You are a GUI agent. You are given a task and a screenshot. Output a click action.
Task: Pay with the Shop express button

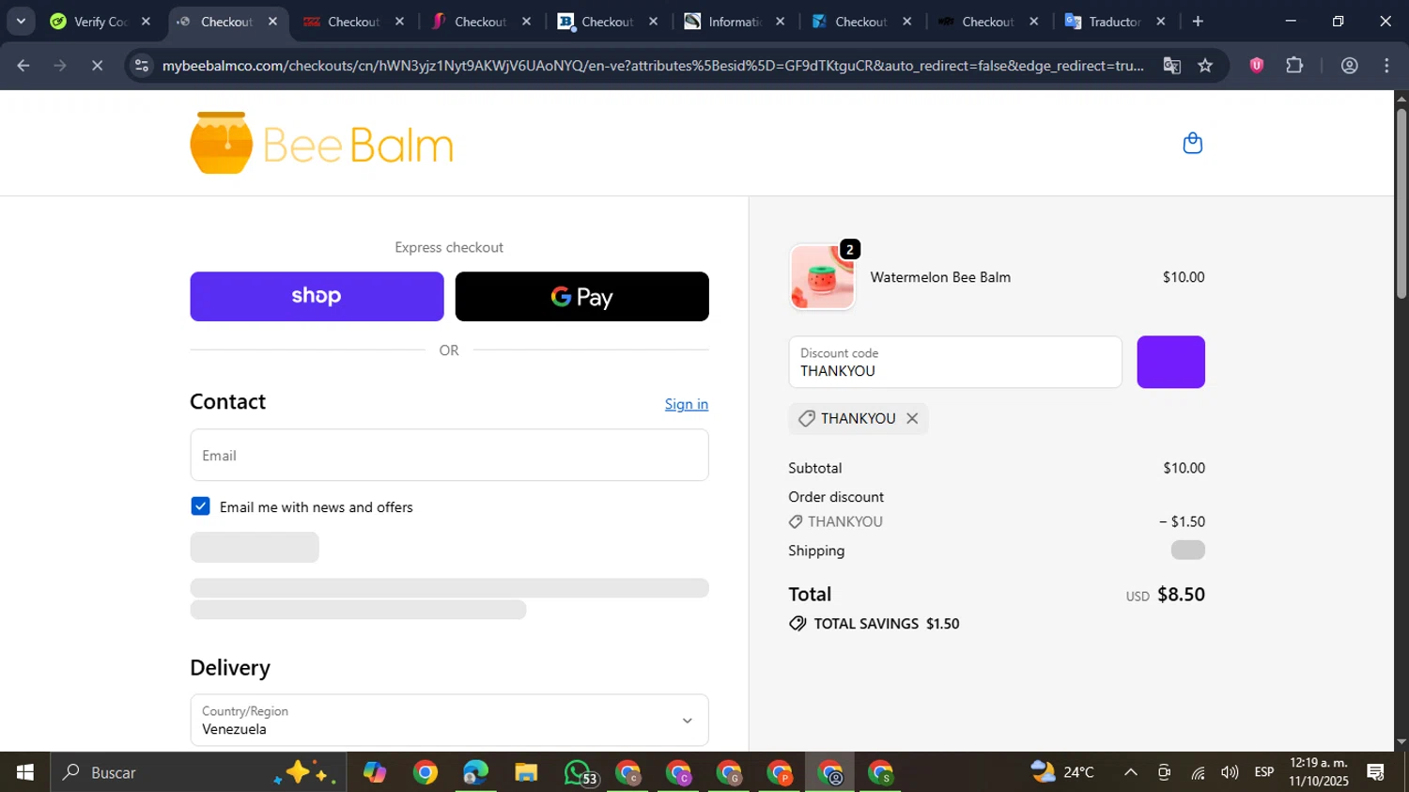point(317,296)
